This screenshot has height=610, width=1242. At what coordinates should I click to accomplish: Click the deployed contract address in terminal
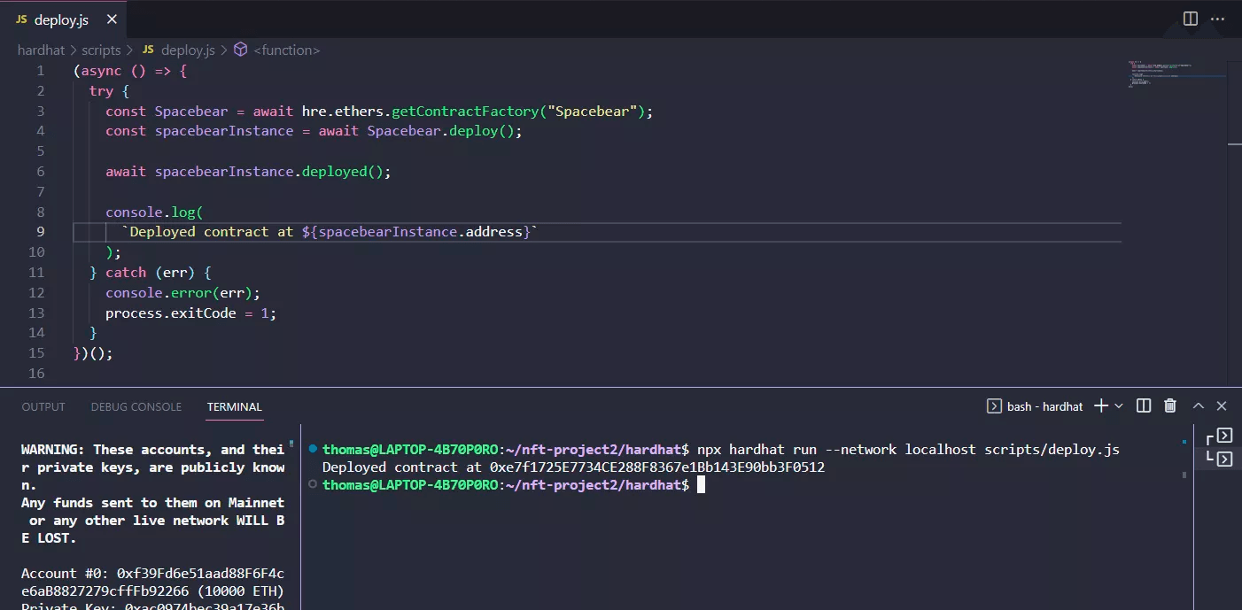click(x=657, y=467)
